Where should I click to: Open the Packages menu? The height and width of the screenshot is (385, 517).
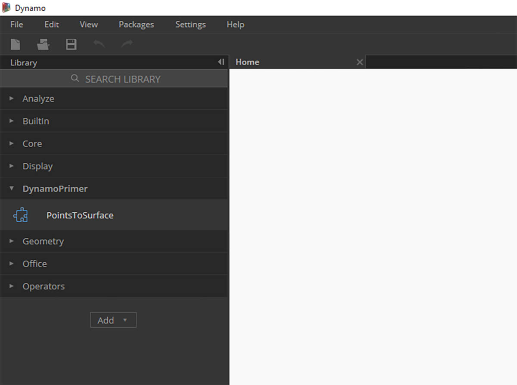click(136, 25)
